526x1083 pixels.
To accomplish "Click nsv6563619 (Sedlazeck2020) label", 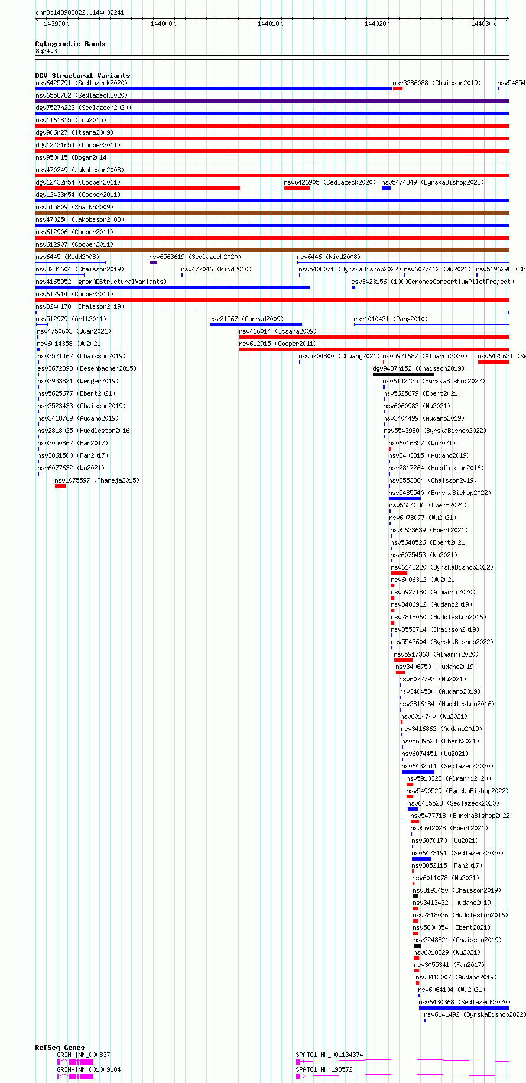I will 195,257.
